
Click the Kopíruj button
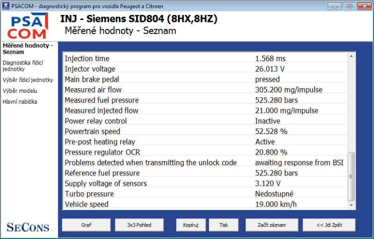point(191,225)
